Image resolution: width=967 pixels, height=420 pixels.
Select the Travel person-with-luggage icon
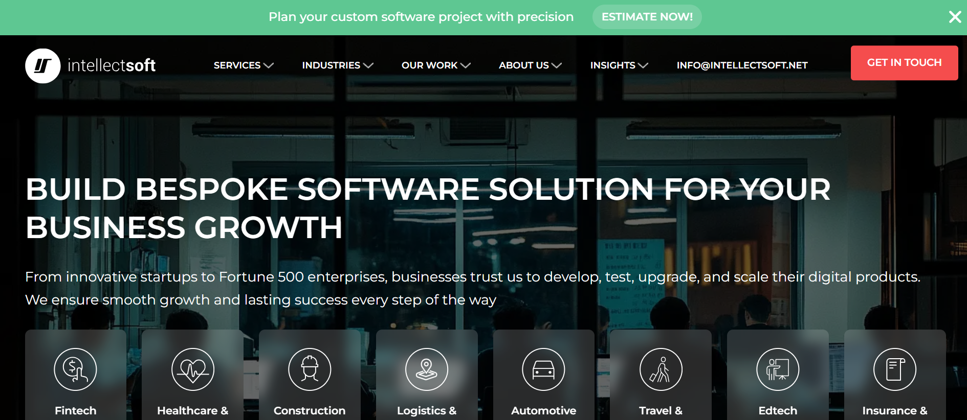(661, 369)
